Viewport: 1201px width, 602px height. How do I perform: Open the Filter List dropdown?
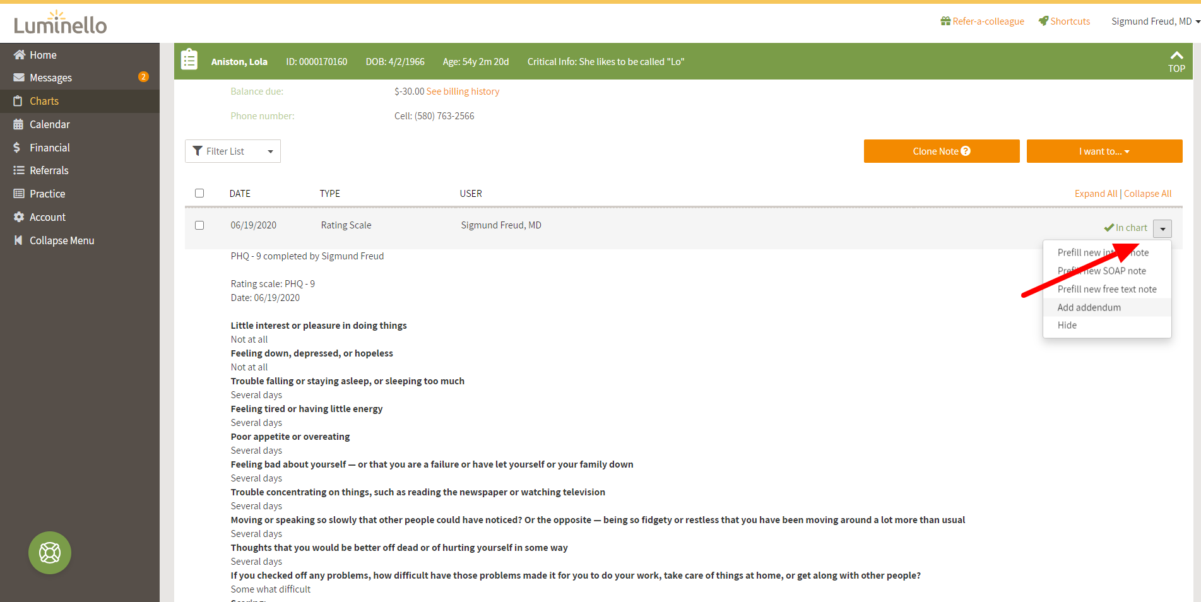tap(233, 151)
